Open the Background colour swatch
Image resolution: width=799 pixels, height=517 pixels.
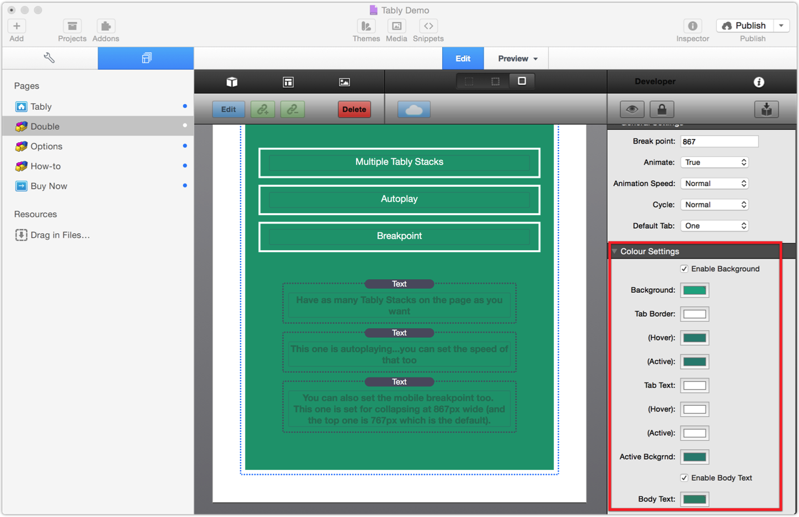click(695, 290)
